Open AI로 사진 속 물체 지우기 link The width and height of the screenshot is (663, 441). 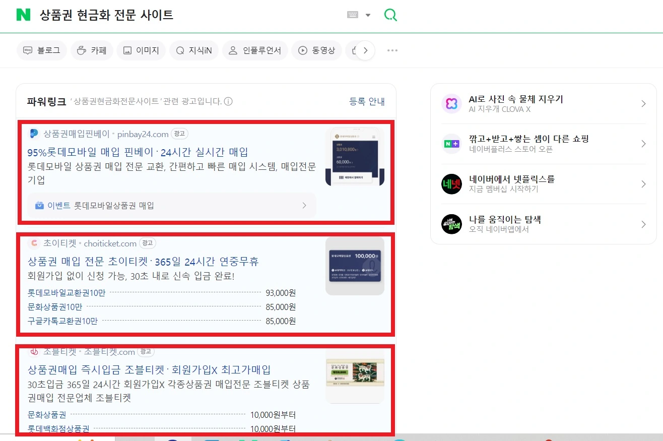coord(516,99)
